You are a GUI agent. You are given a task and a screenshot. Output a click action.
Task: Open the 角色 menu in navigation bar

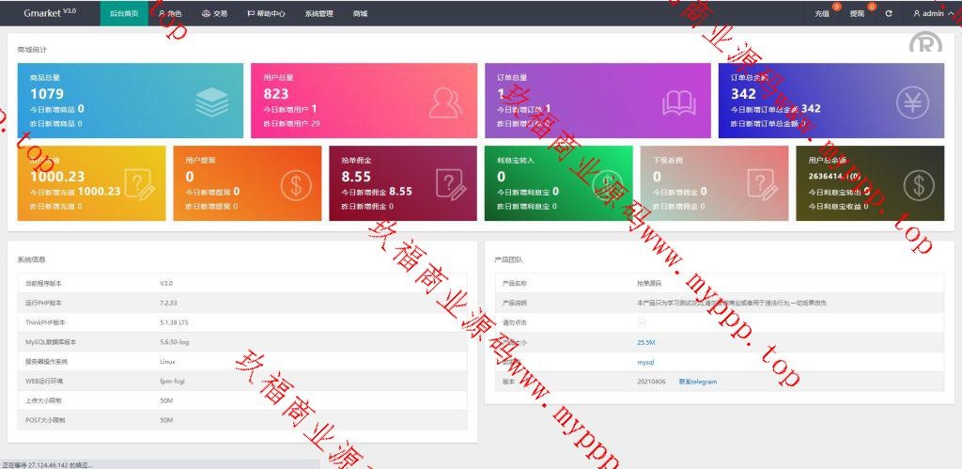click(171, 14)
